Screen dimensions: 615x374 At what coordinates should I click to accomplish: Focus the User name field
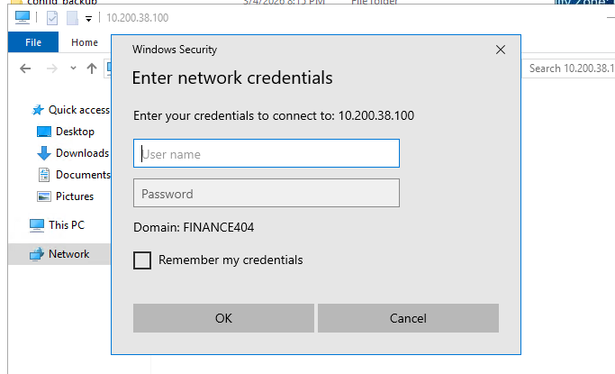coord(266,154)
